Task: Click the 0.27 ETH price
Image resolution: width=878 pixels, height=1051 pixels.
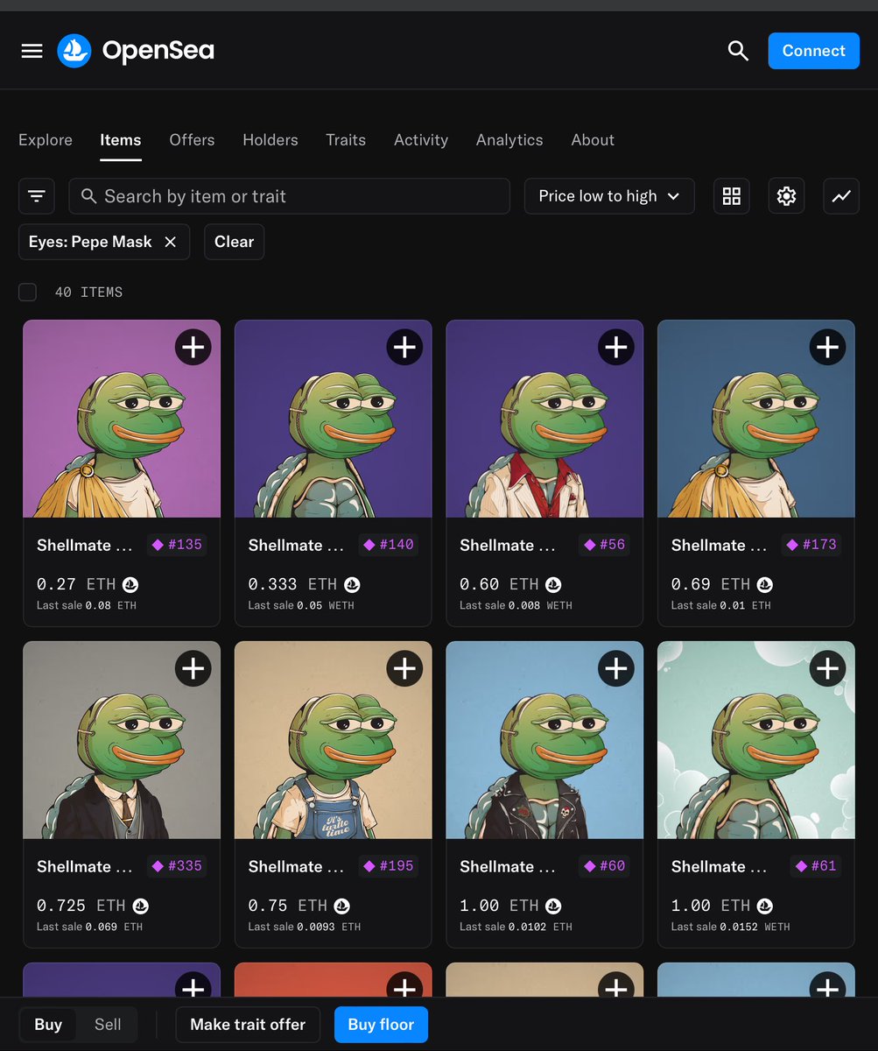Action: click(76, 584)
